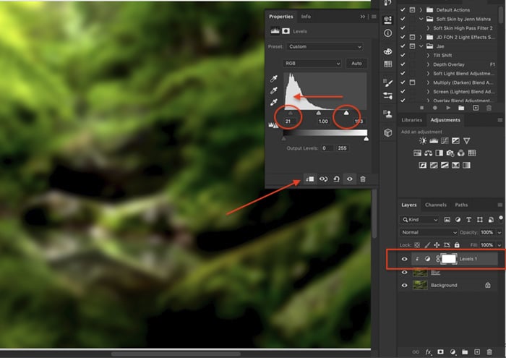
Task: Hide the Blur layer
Action: point(404,272)
